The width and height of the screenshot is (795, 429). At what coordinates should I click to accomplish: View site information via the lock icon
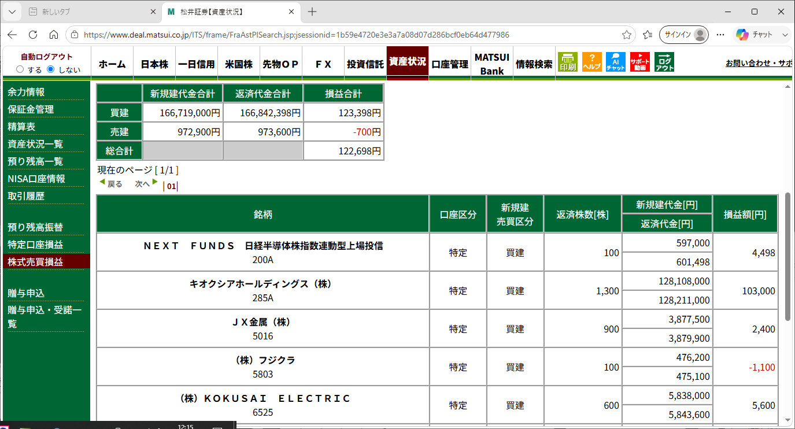75,35
